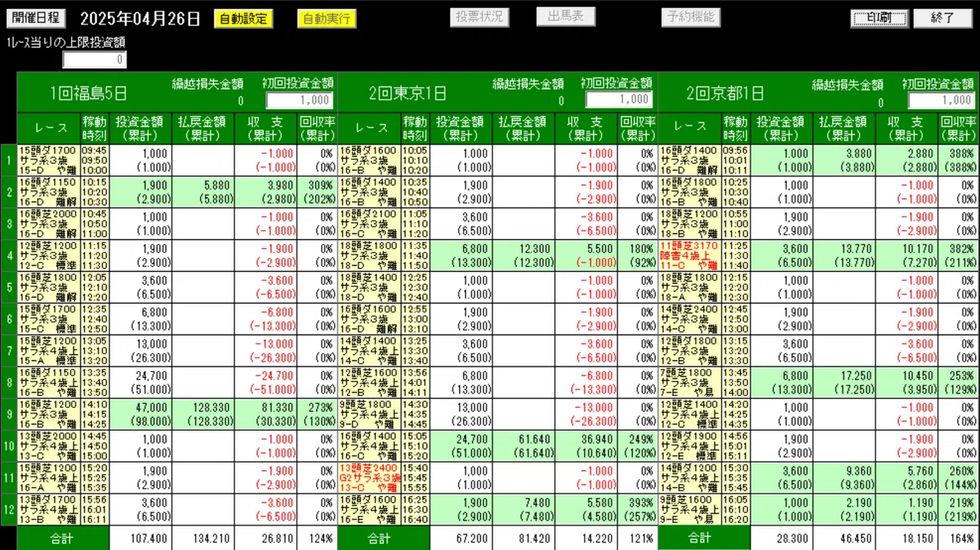Focus the 1レース当りの上限投資額 input field
This screenshot has width=980, height=550.
click(95, 60)
